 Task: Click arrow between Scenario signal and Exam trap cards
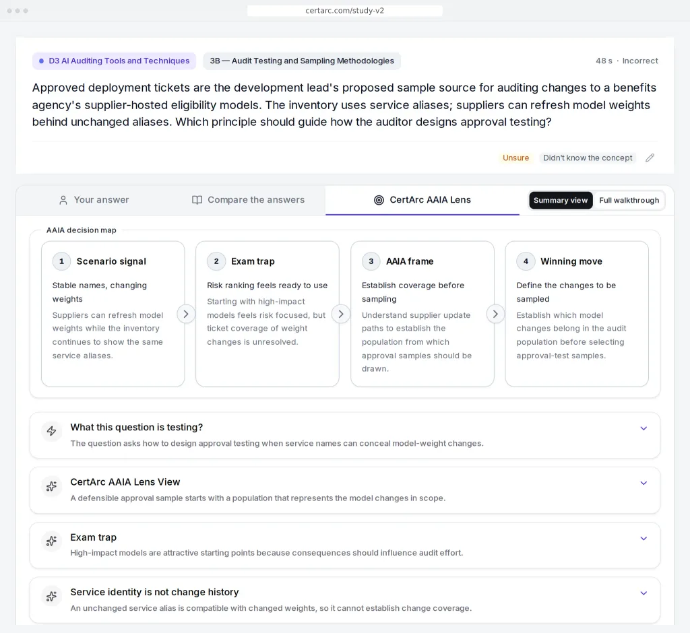pos(186,314)
